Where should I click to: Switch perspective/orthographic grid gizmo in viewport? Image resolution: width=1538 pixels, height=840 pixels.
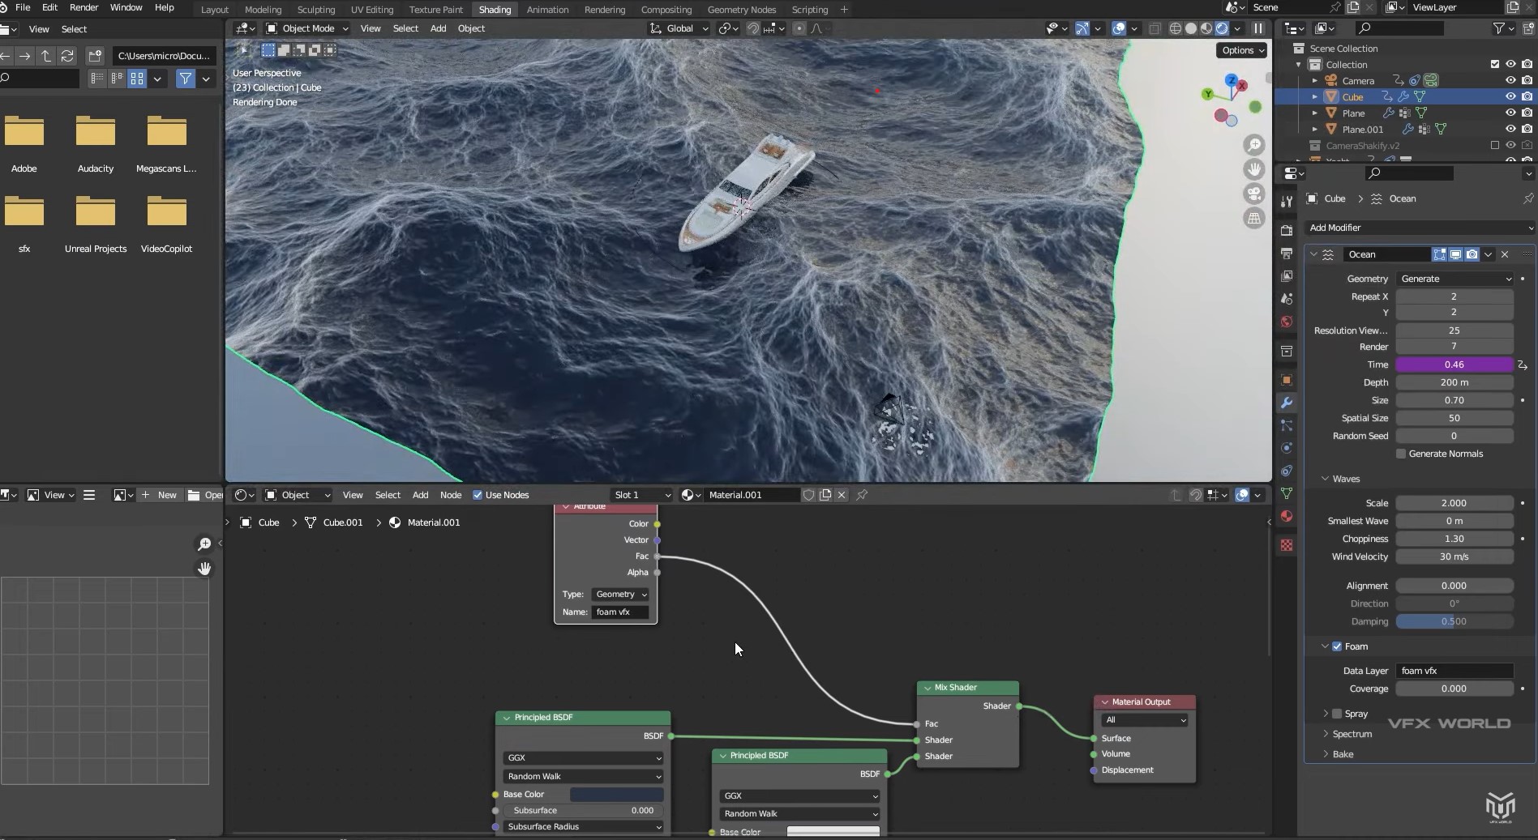coord(1254,218)
